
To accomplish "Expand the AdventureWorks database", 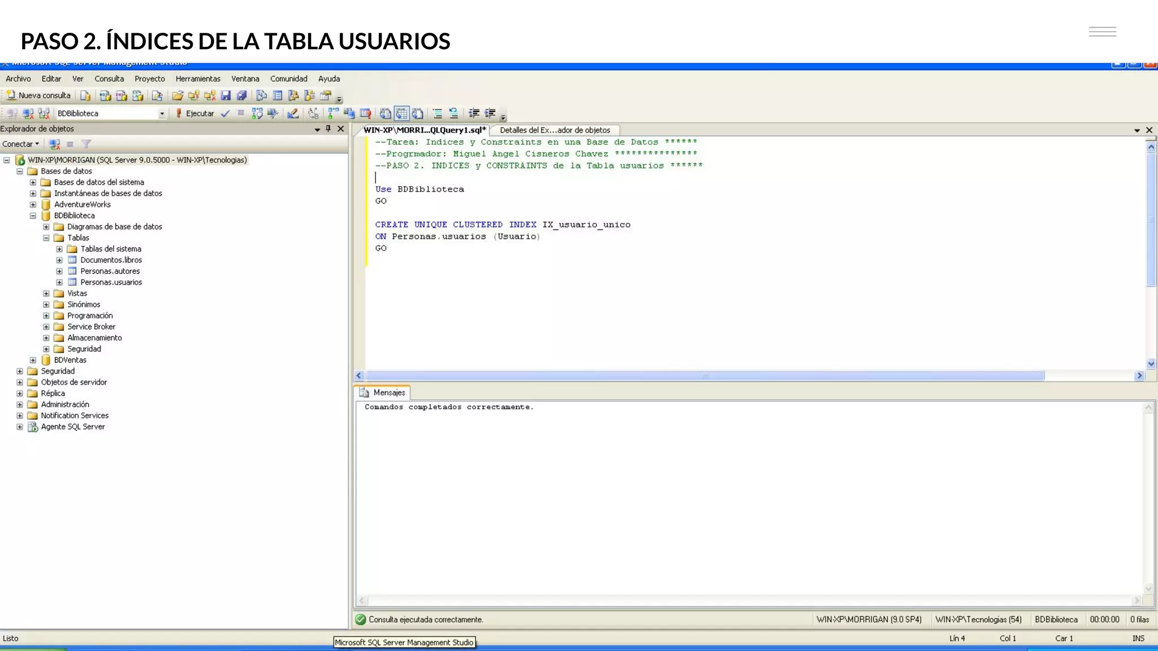I will [x=33, y=205].
